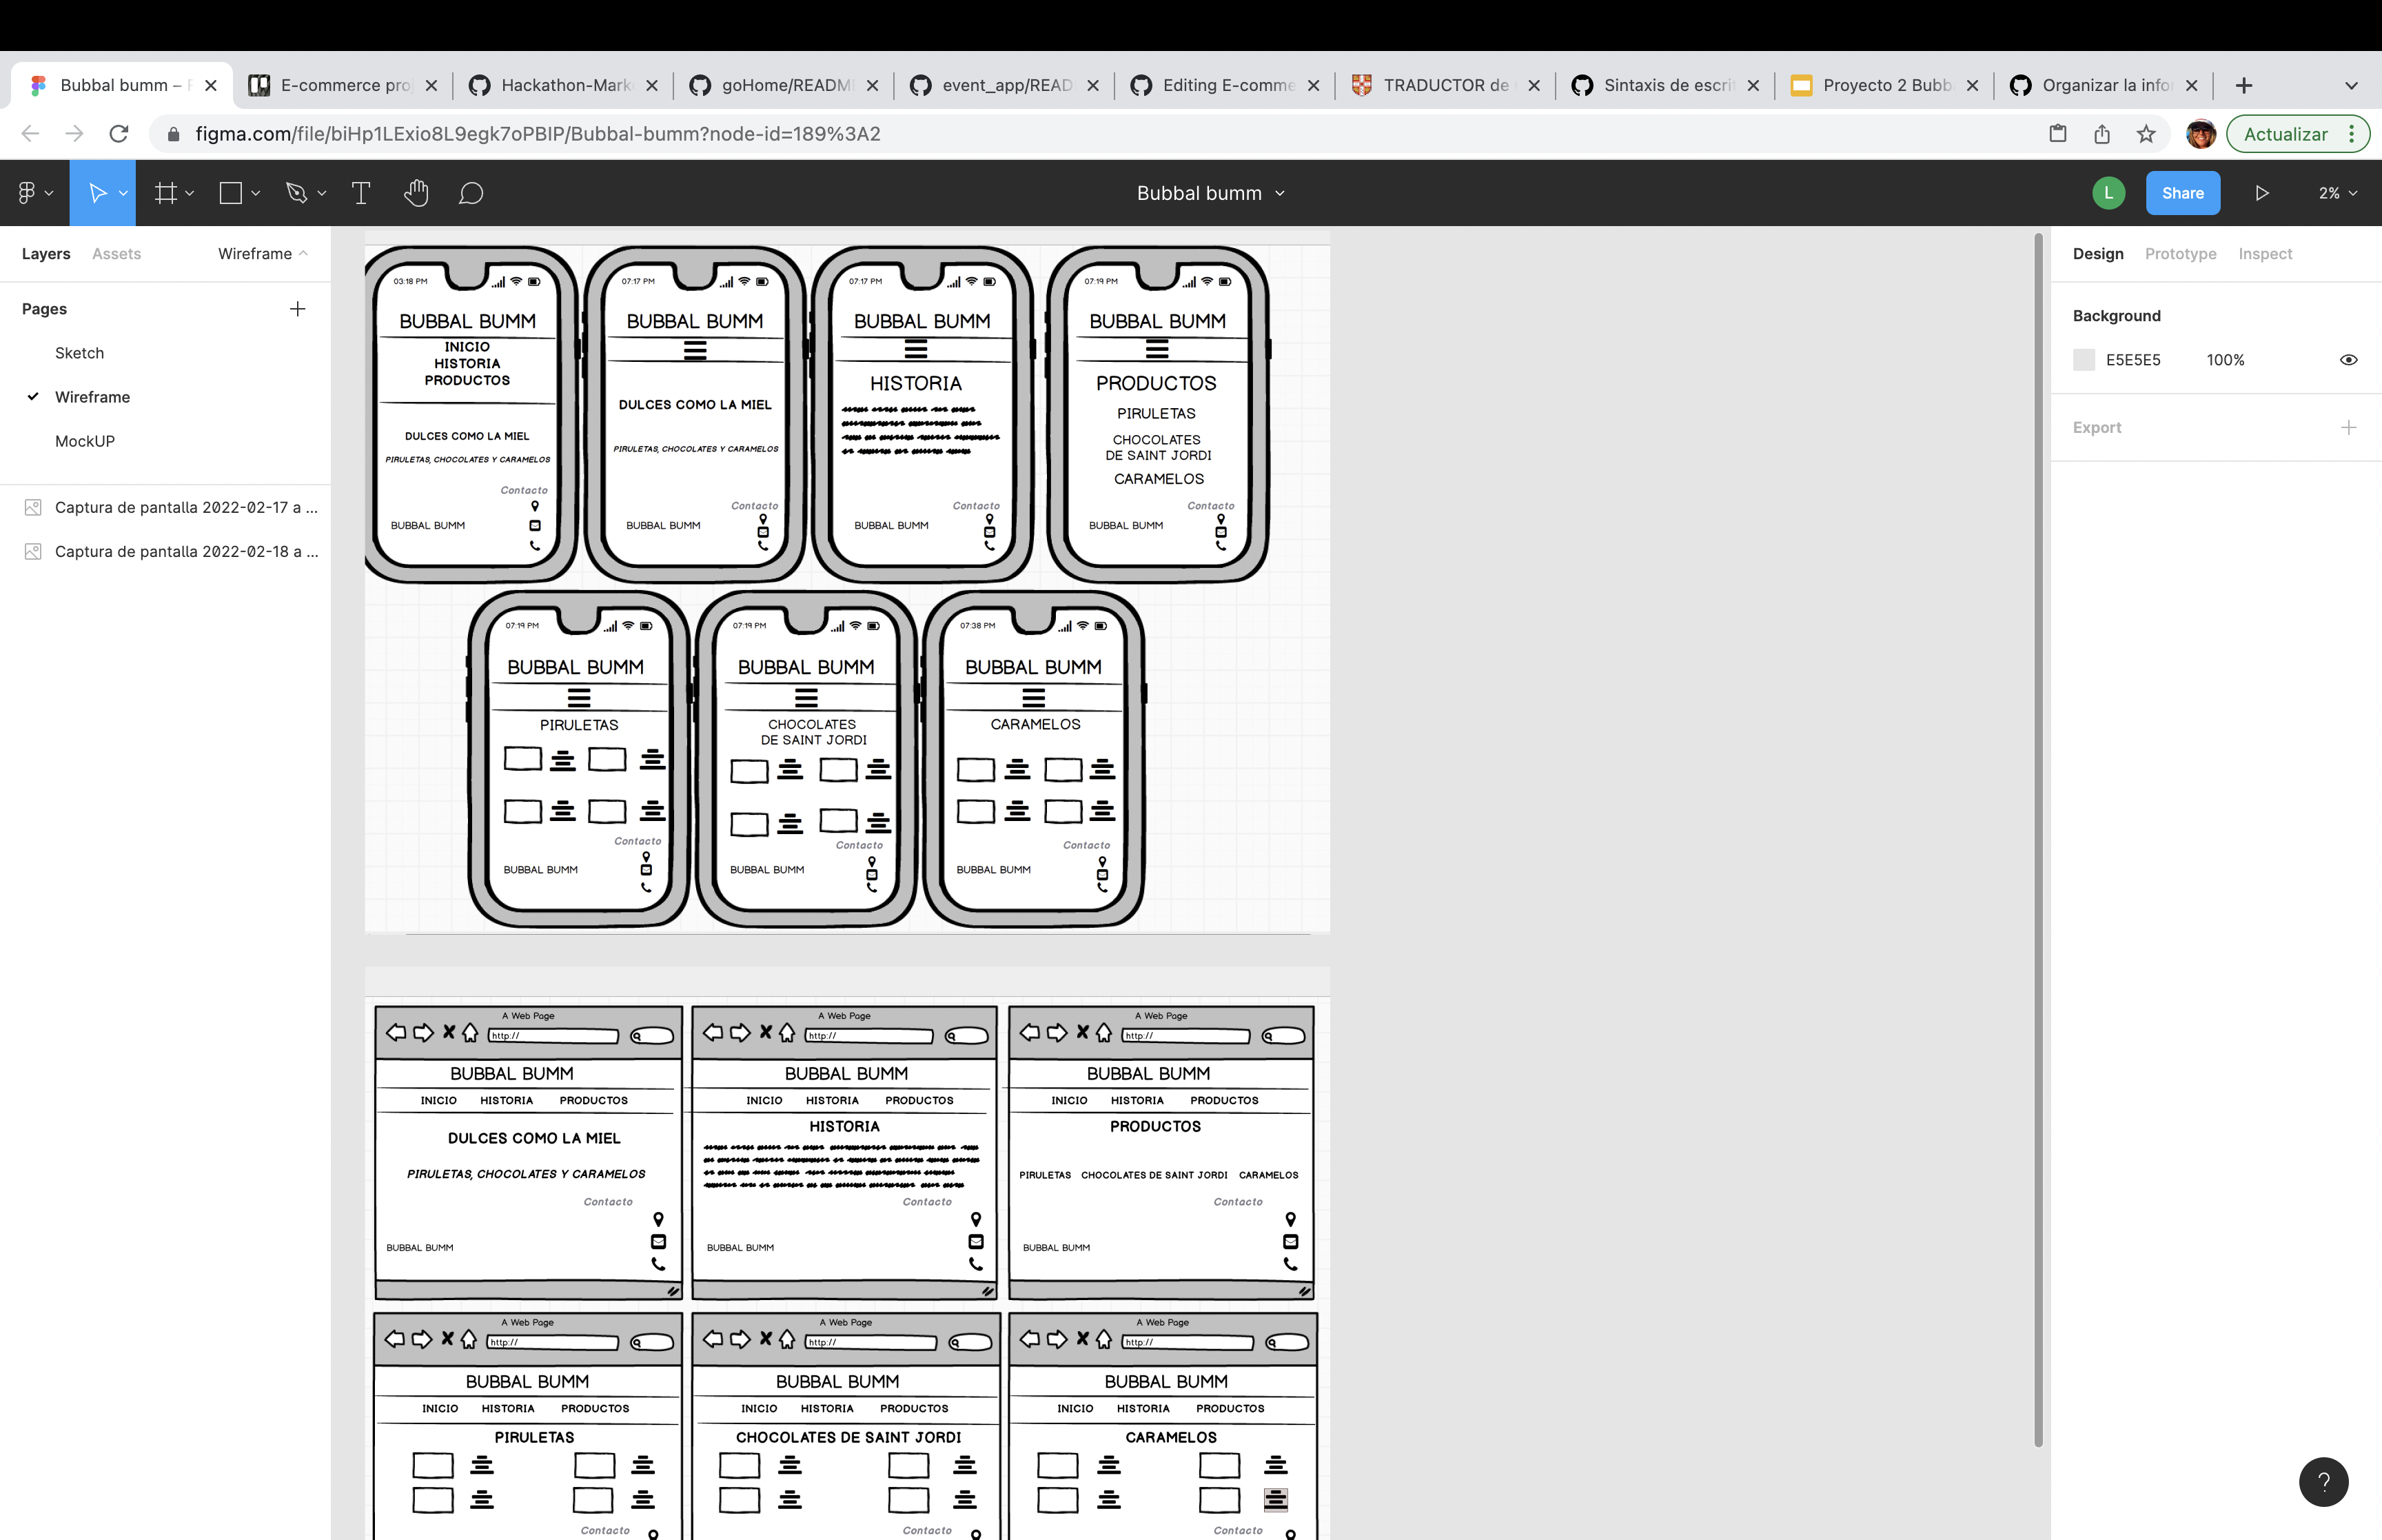Select the Frame tool
2382x1540 pixels.
click(166, 193)
